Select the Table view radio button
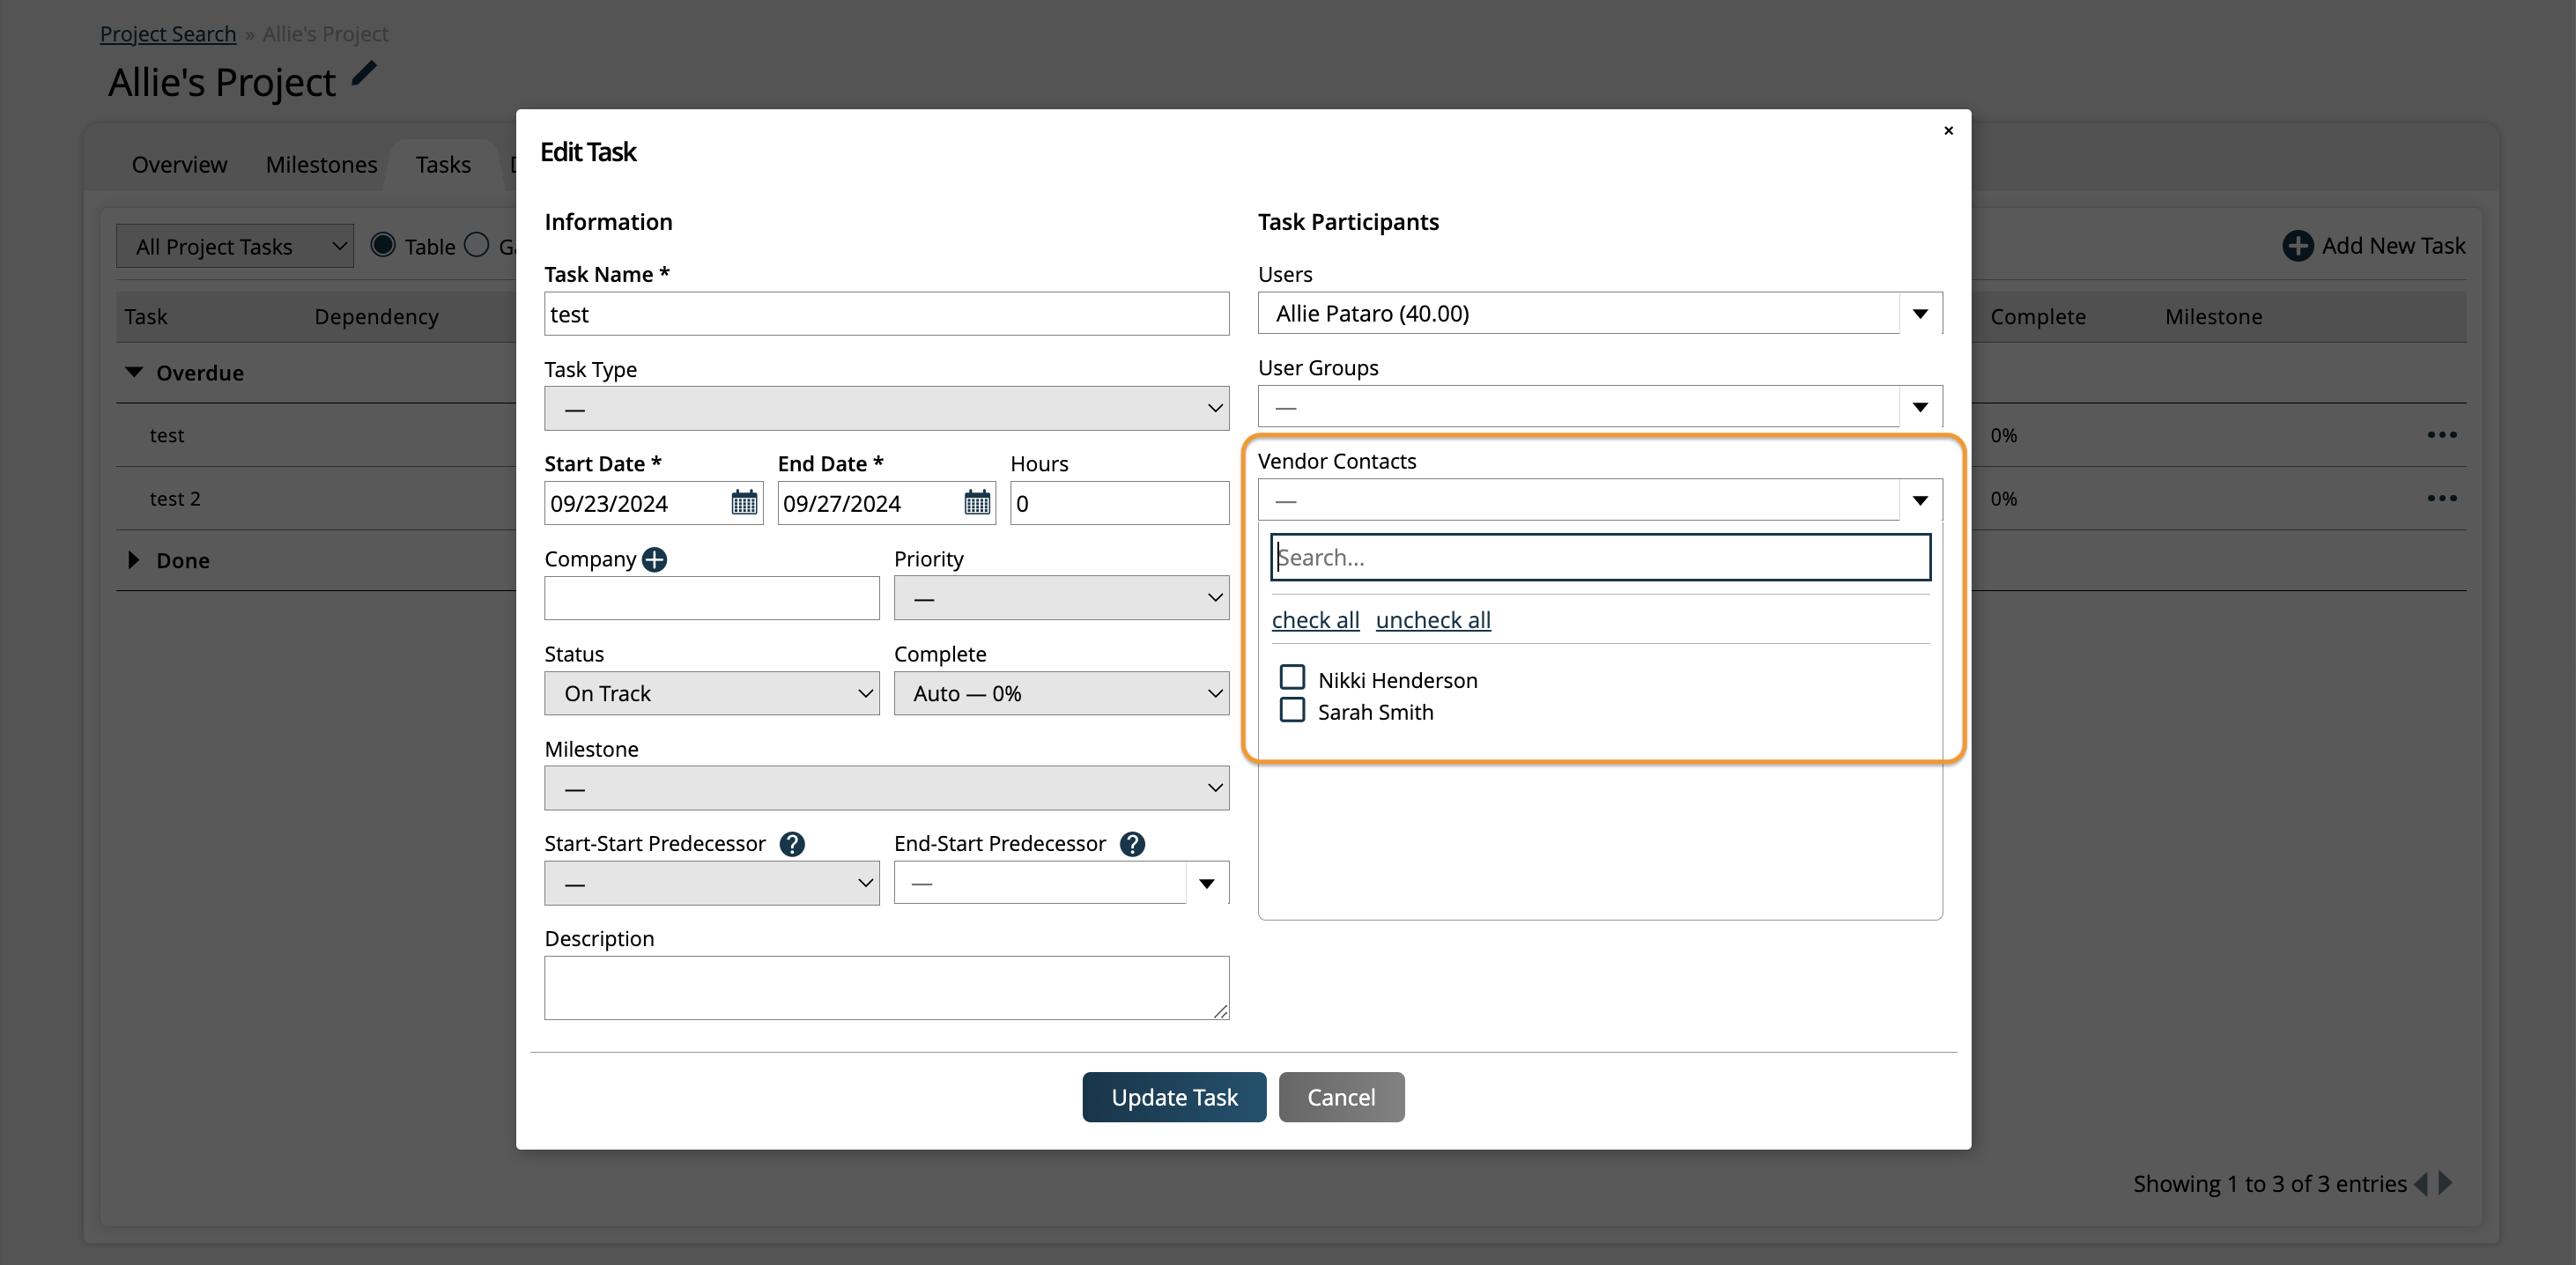The image size is (2576, 1265). tap(382, 245)
